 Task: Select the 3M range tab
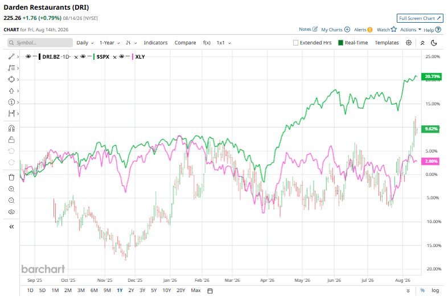pos(81,290)
